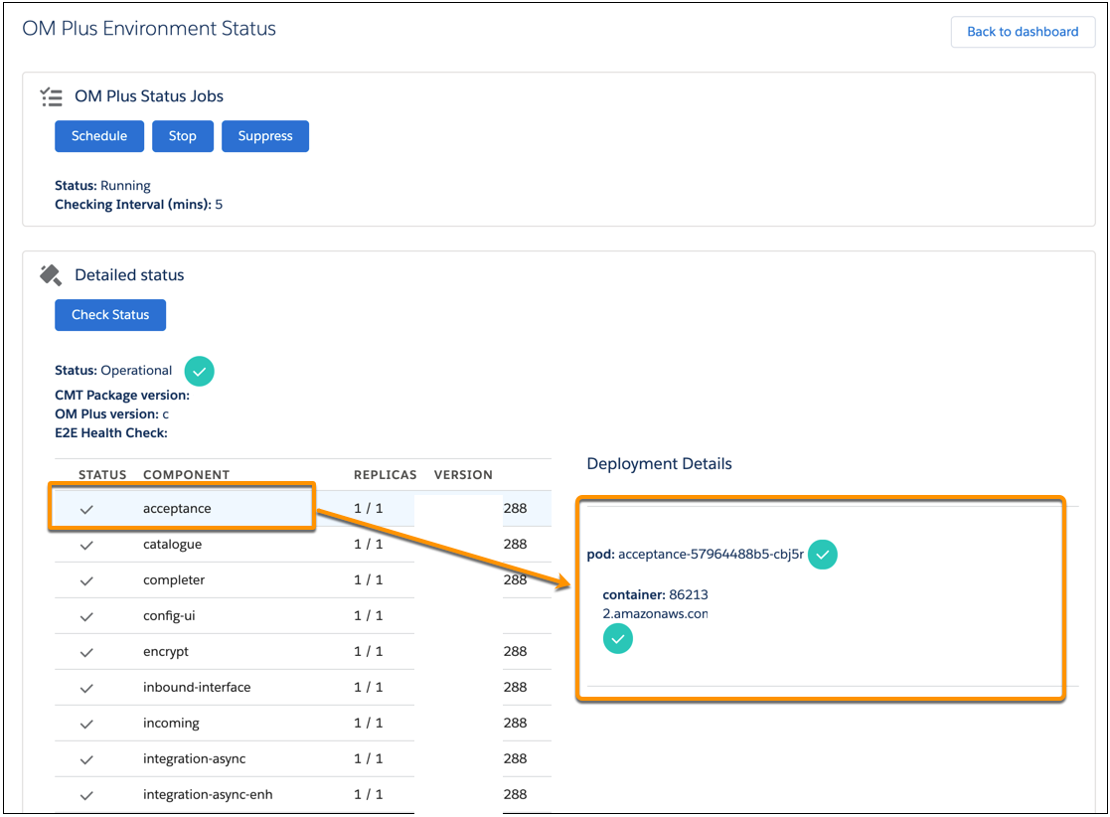The image size is (1110, 817).
Task: Click the E2E Health Check label
Action: (111, 432)
